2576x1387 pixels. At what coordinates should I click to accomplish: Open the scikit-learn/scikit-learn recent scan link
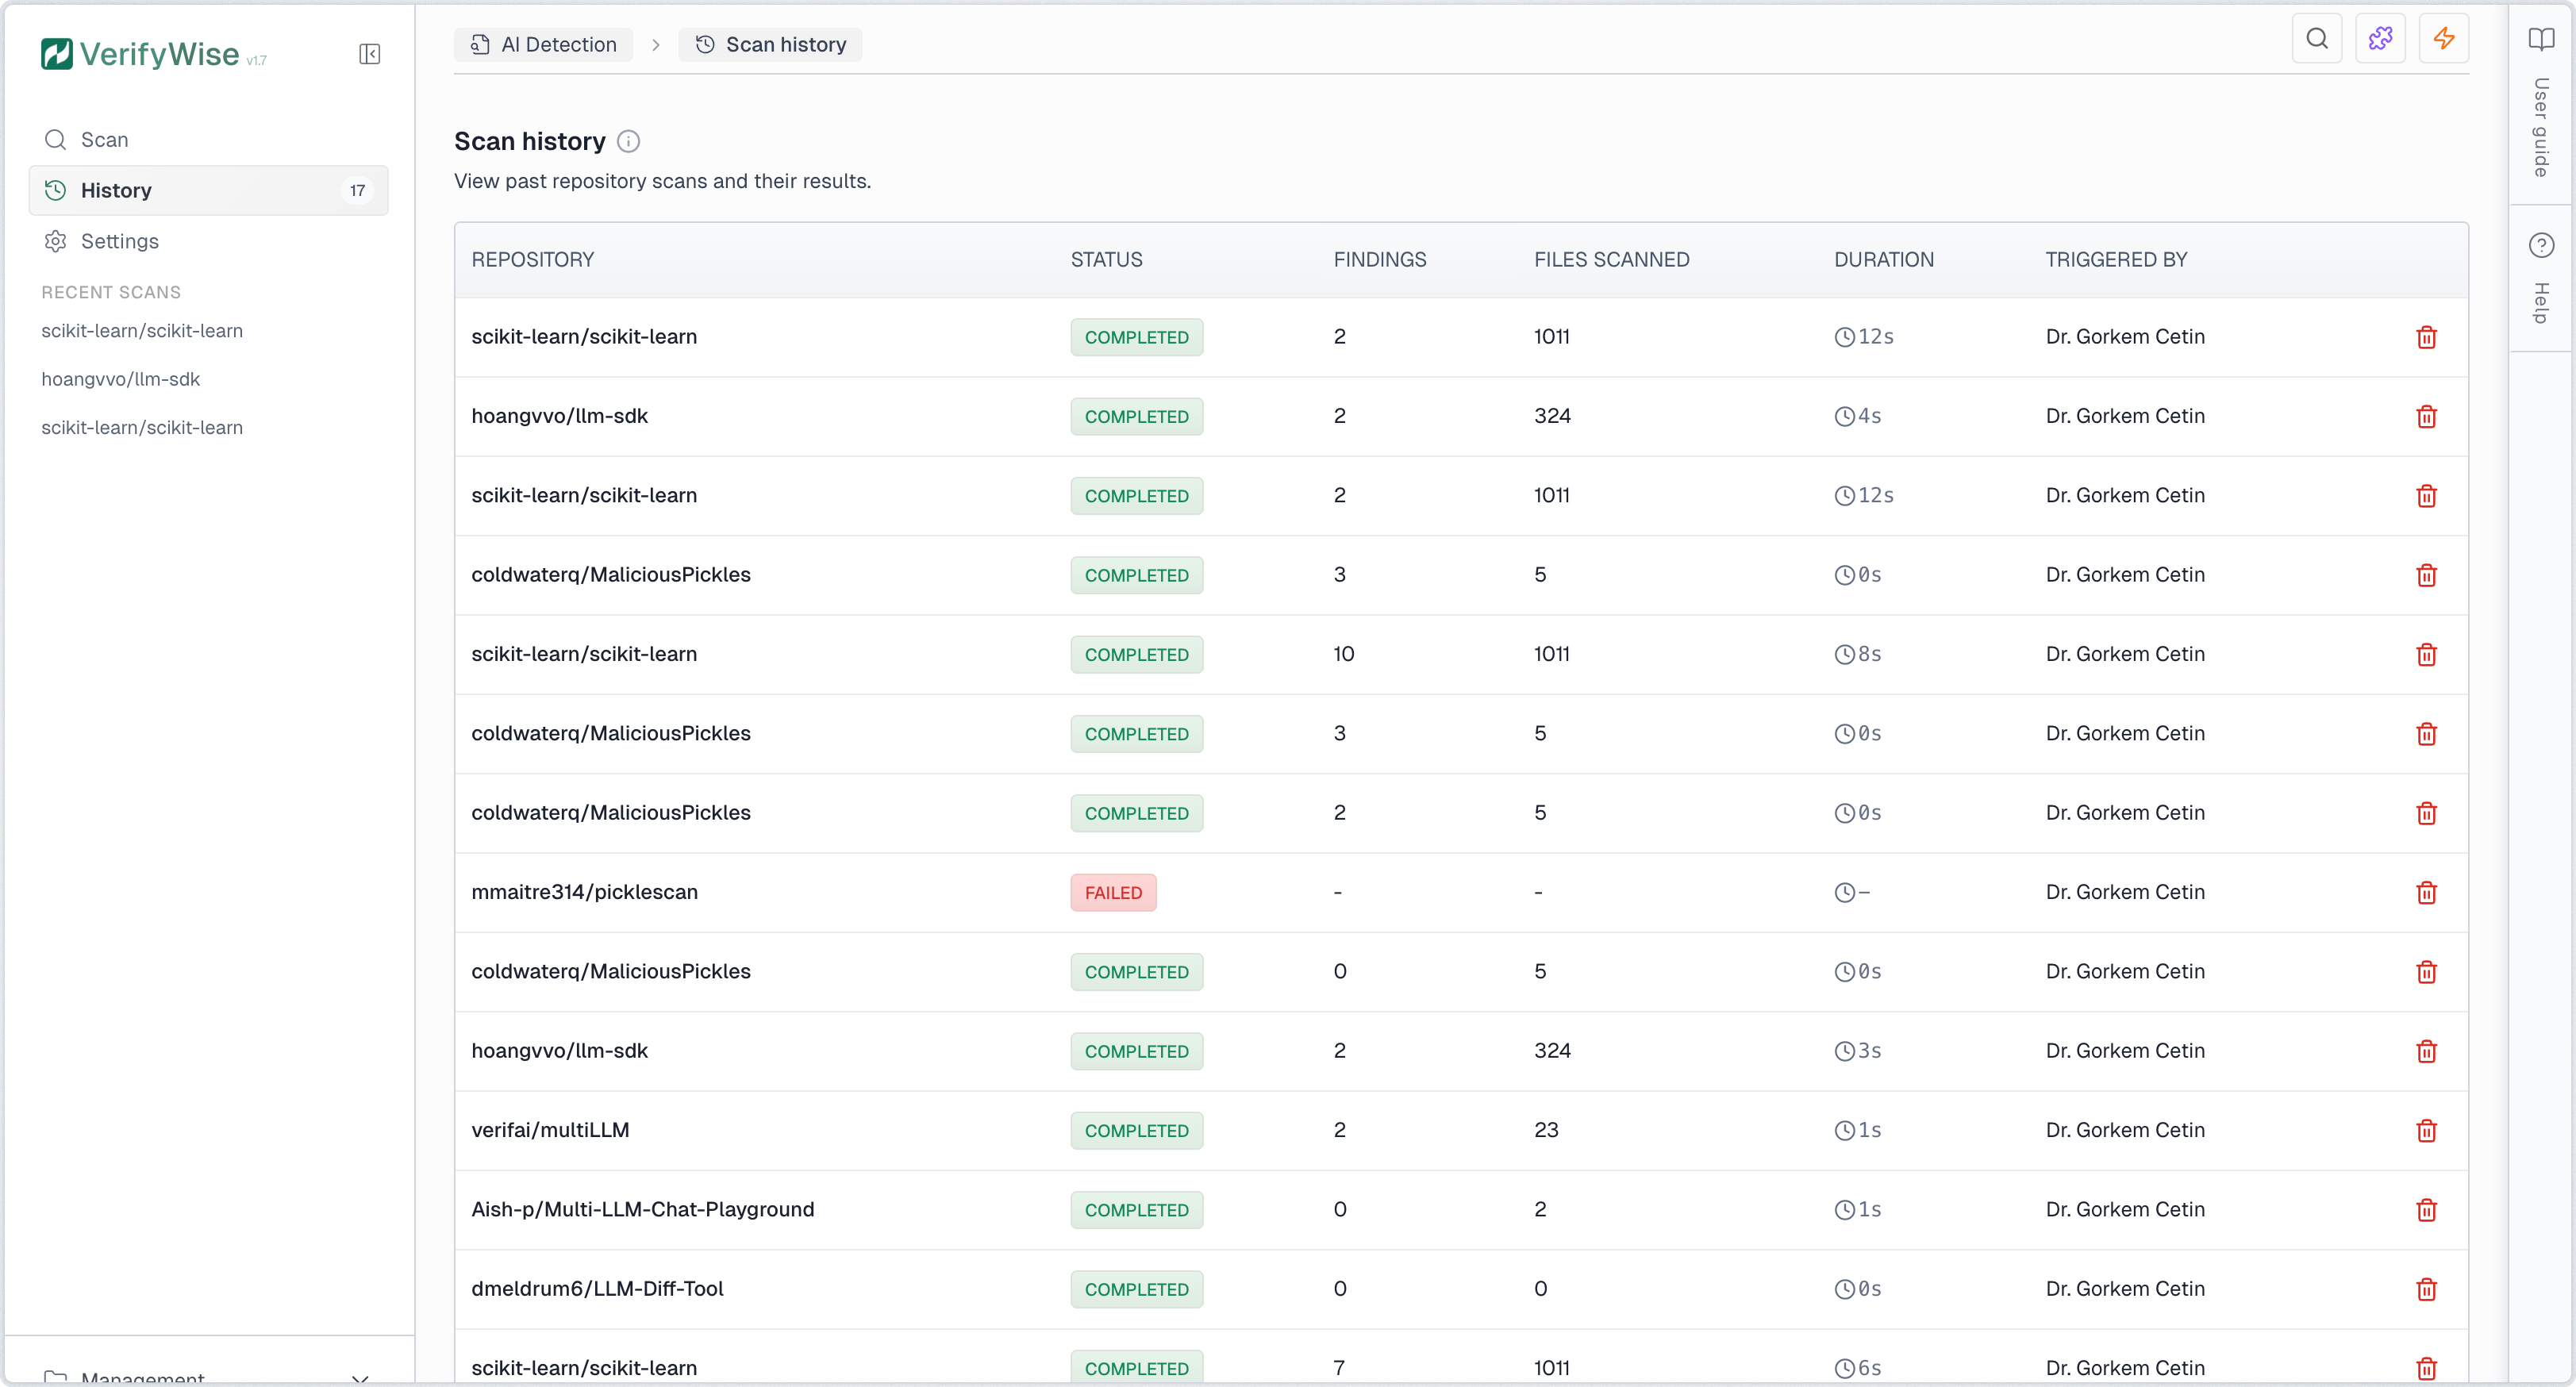[142, 331]
